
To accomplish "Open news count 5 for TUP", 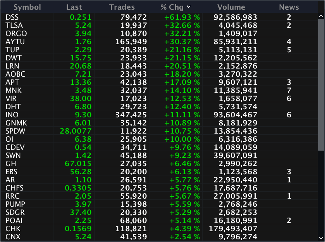I will tap(289, 50).
